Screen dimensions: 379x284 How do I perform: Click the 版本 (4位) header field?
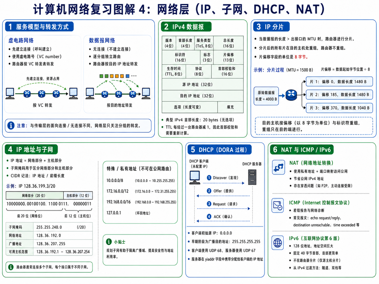[x=169, y=43]
